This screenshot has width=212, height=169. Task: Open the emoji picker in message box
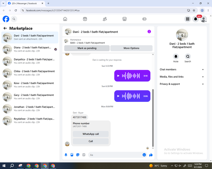tap(144, 155)
